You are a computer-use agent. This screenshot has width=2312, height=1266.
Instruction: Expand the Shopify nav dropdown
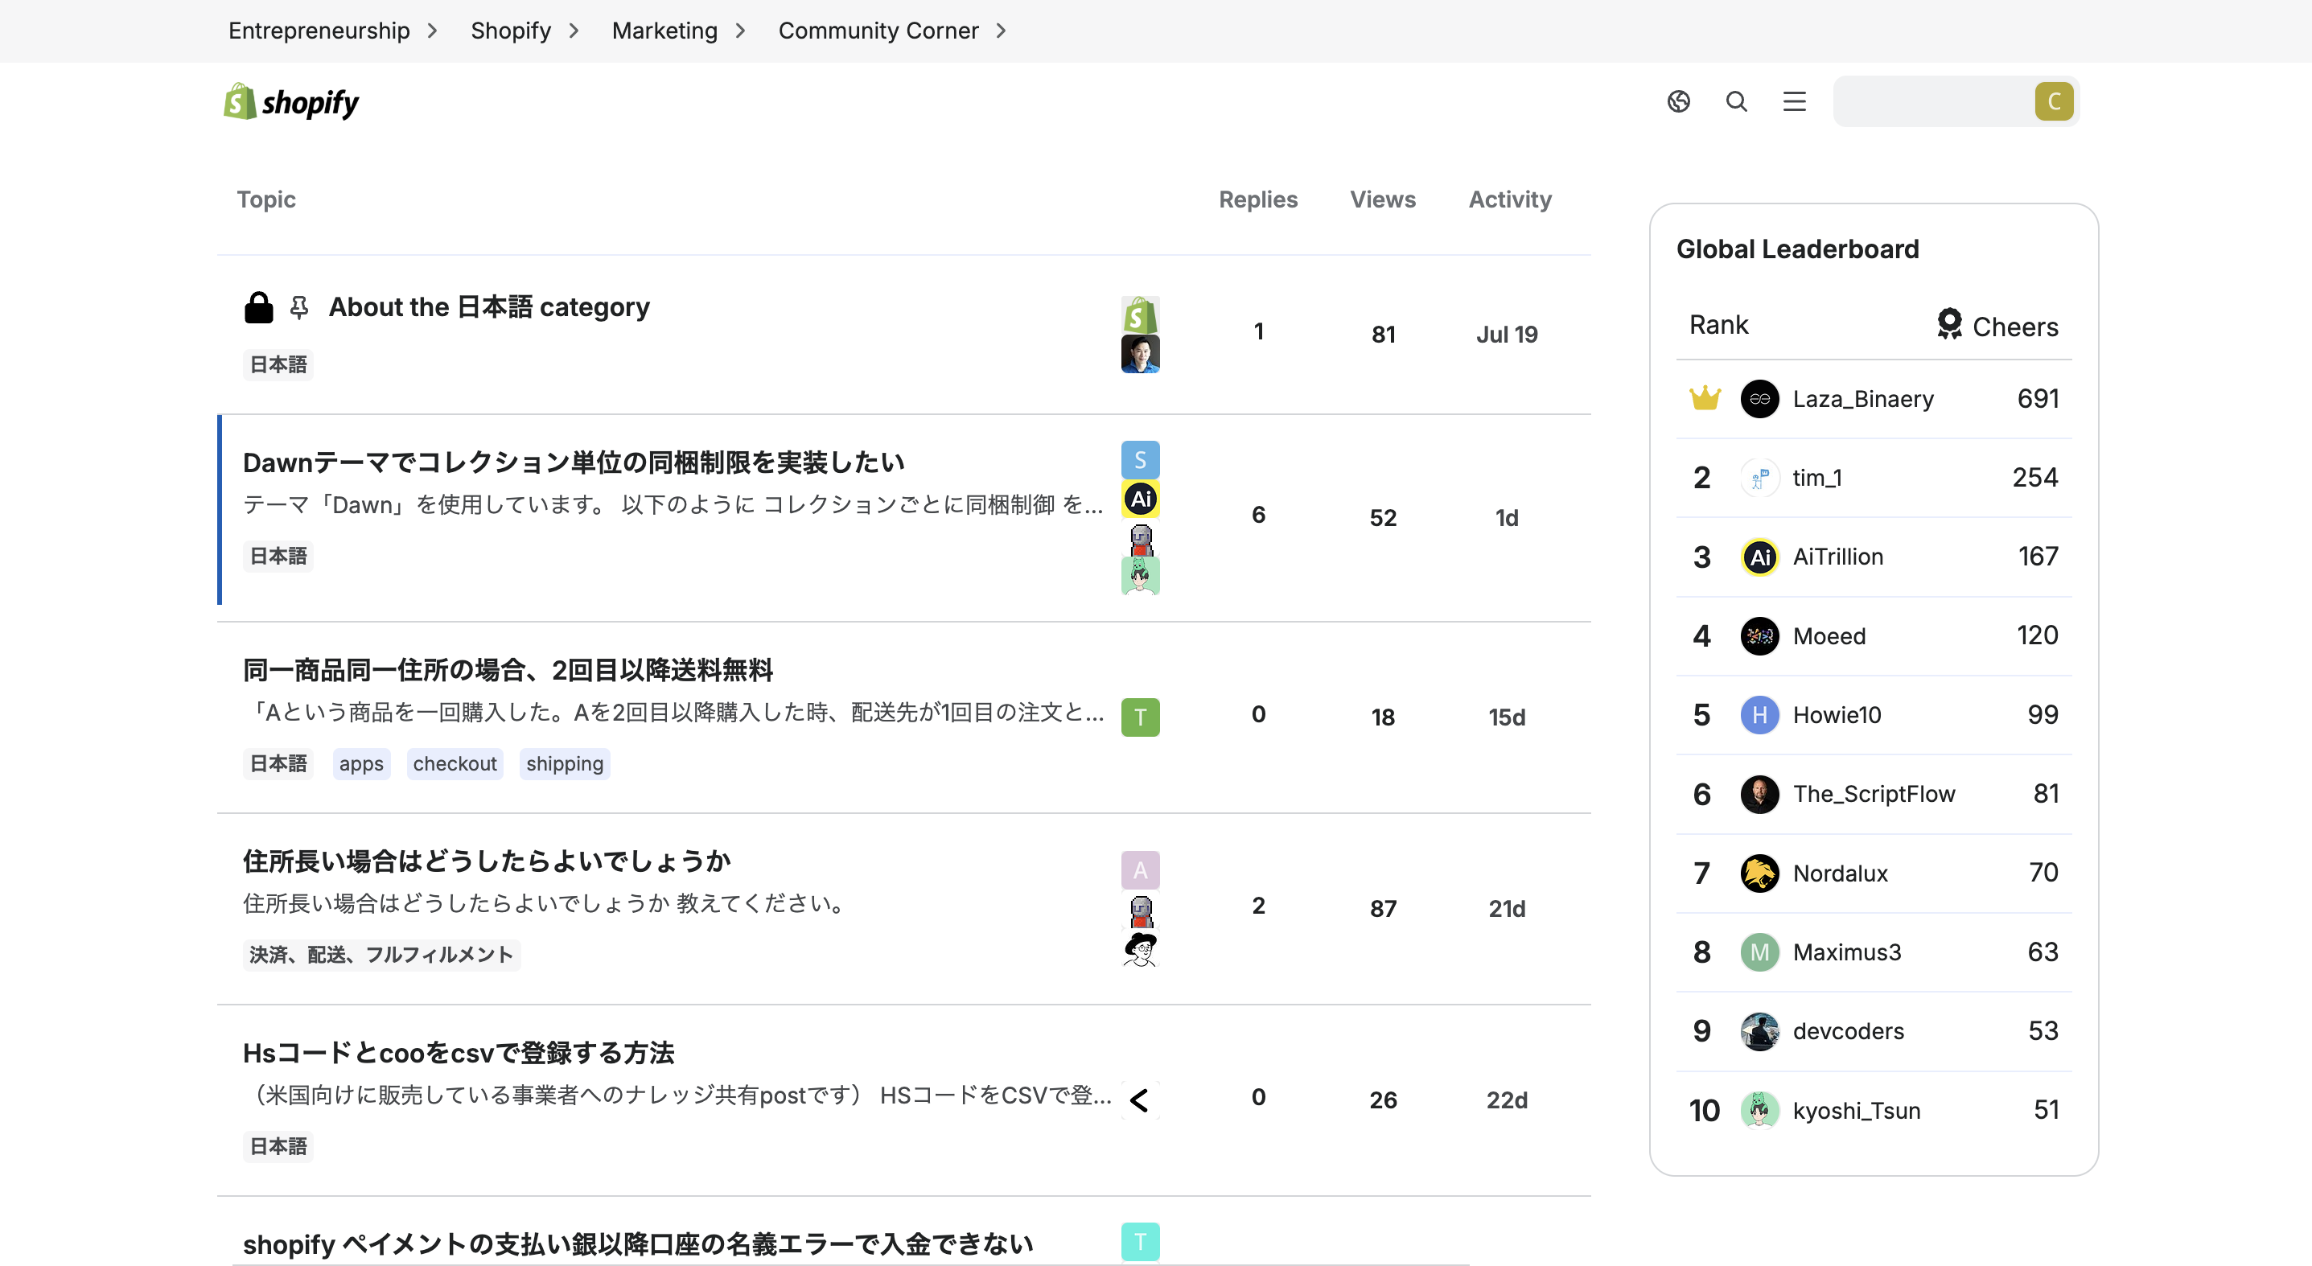point(574,31)
